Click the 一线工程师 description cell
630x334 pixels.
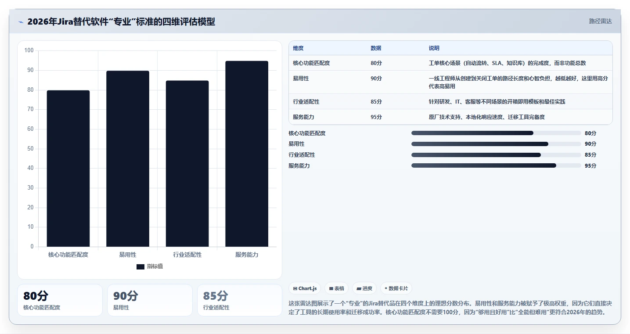518,82
